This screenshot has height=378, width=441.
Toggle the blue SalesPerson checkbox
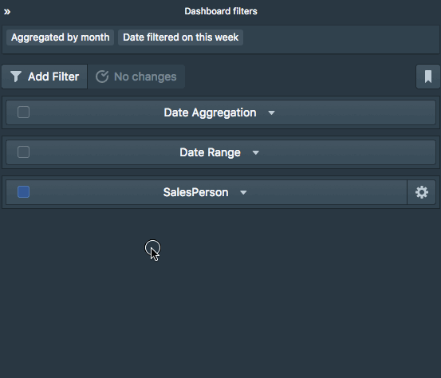23,192
